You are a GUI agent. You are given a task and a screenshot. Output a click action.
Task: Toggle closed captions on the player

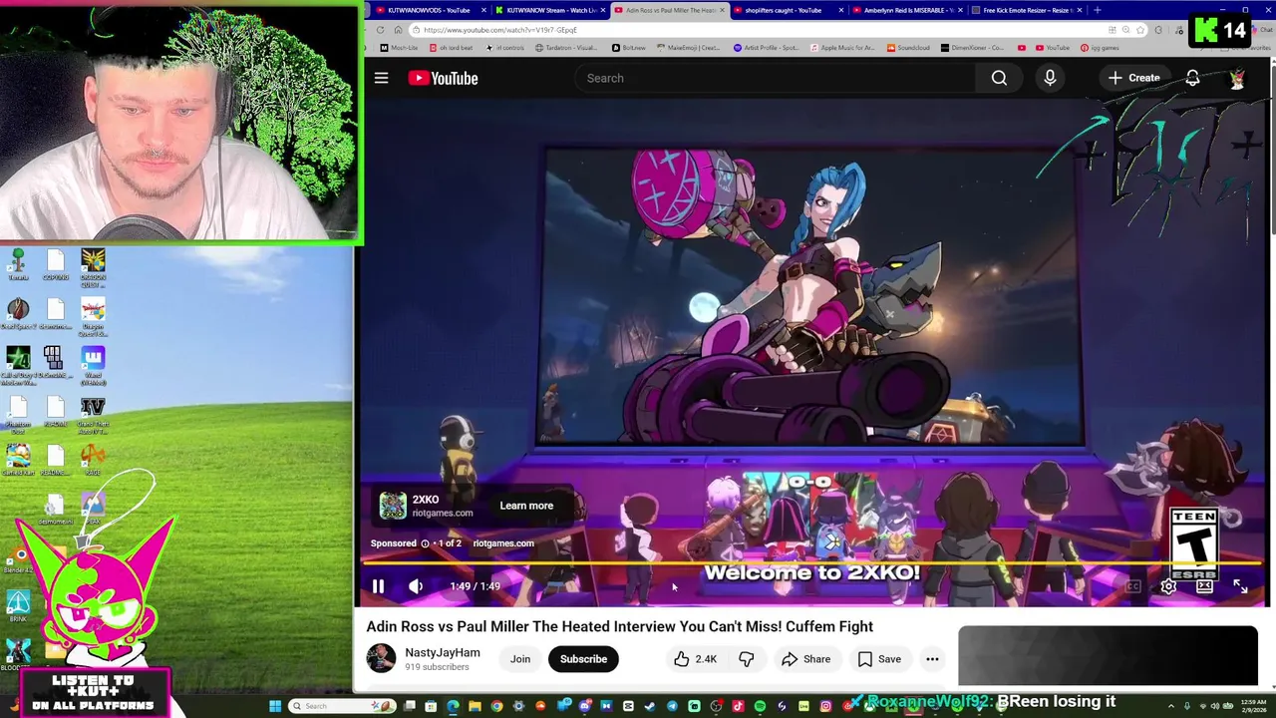[x=1132, y=586]
